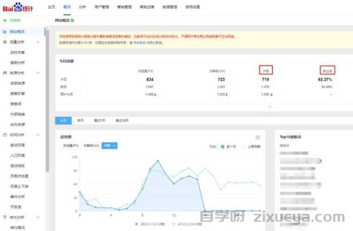Open 页面点击图 in the sidebar
The width and height of the screenshot is (353, 231).
click(19, 176)
